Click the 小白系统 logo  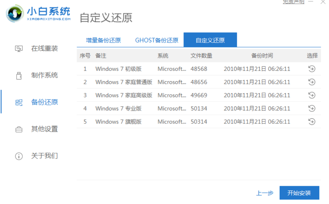click(x=38, y=14)
